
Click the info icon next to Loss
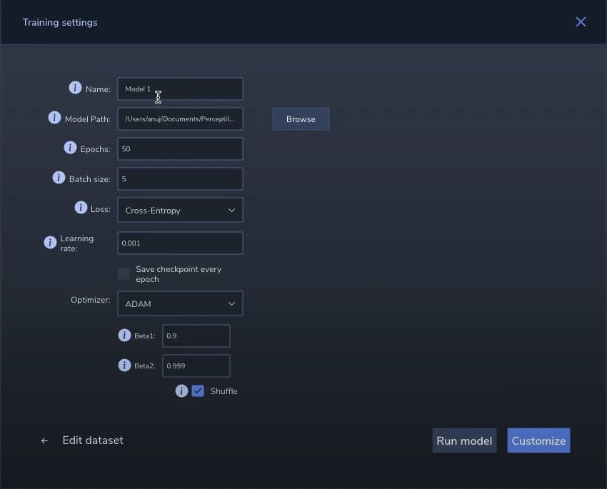click(81, 208)
